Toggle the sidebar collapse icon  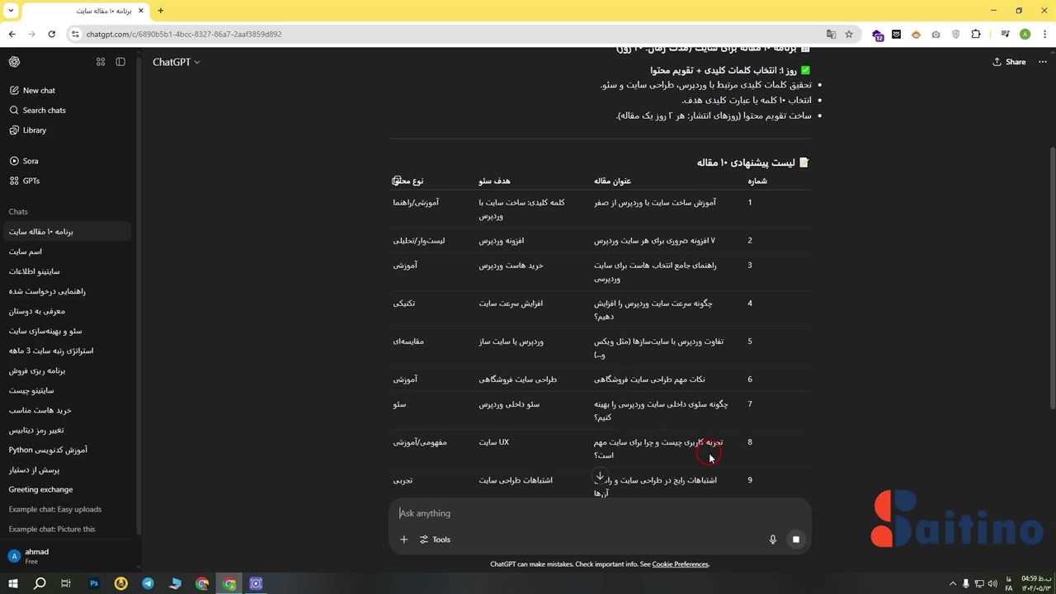120,62
